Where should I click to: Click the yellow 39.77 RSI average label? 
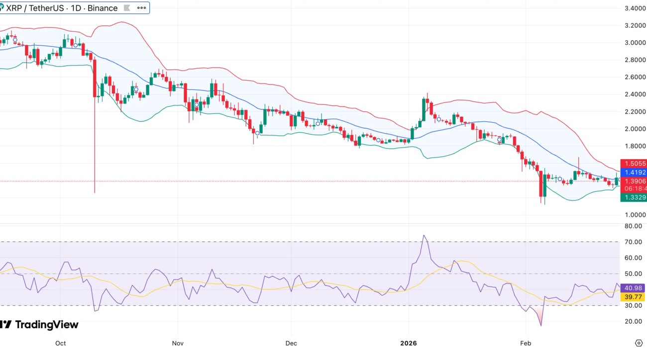click(x=633, y=297)
